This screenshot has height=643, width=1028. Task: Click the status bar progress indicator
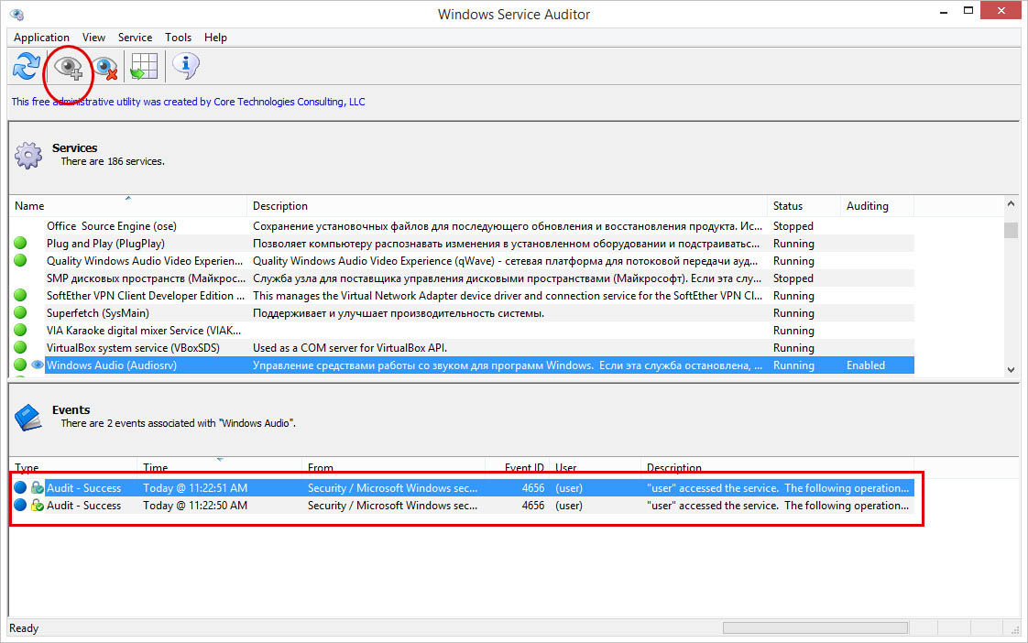tap(815, 628)
